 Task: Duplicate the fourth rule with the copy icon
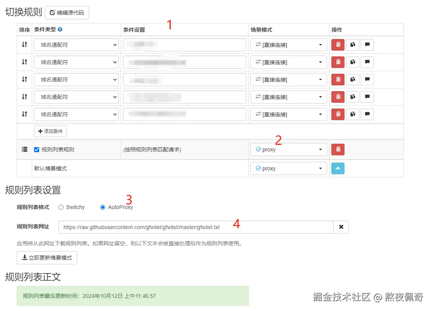coord(353,97)
